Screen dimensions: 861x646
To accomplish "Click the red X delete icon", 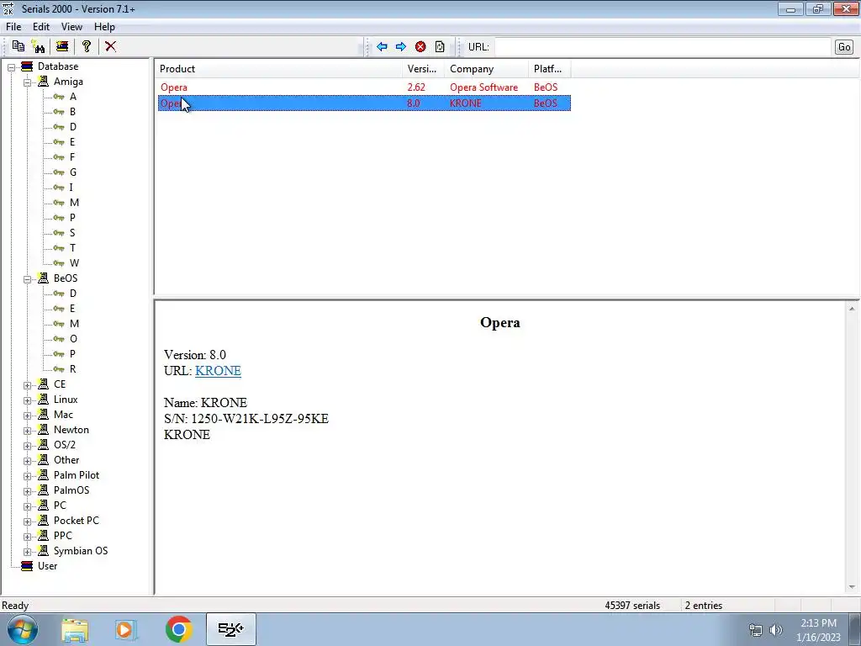I will [x=110, y=47].
